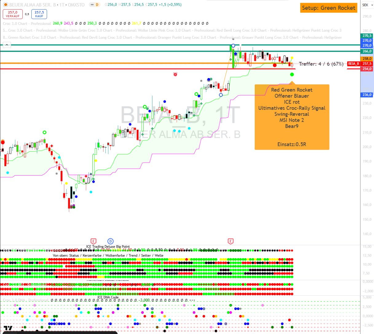374x334 pixels.
Task: Collapse the indicator legend with the chevron
Action: tap(7, 45)
